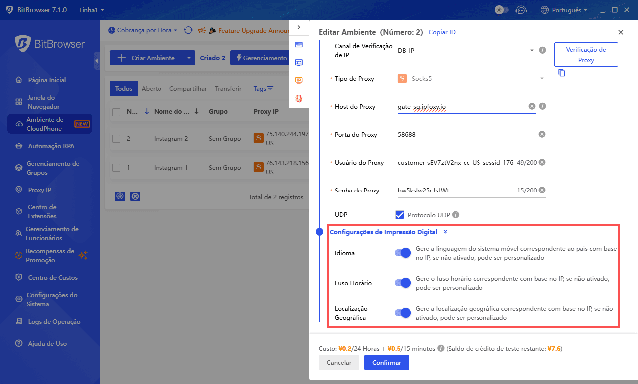Click info icon next to Protocolo UDP
This screenshot has height=384, width=638.
(455, 215)
